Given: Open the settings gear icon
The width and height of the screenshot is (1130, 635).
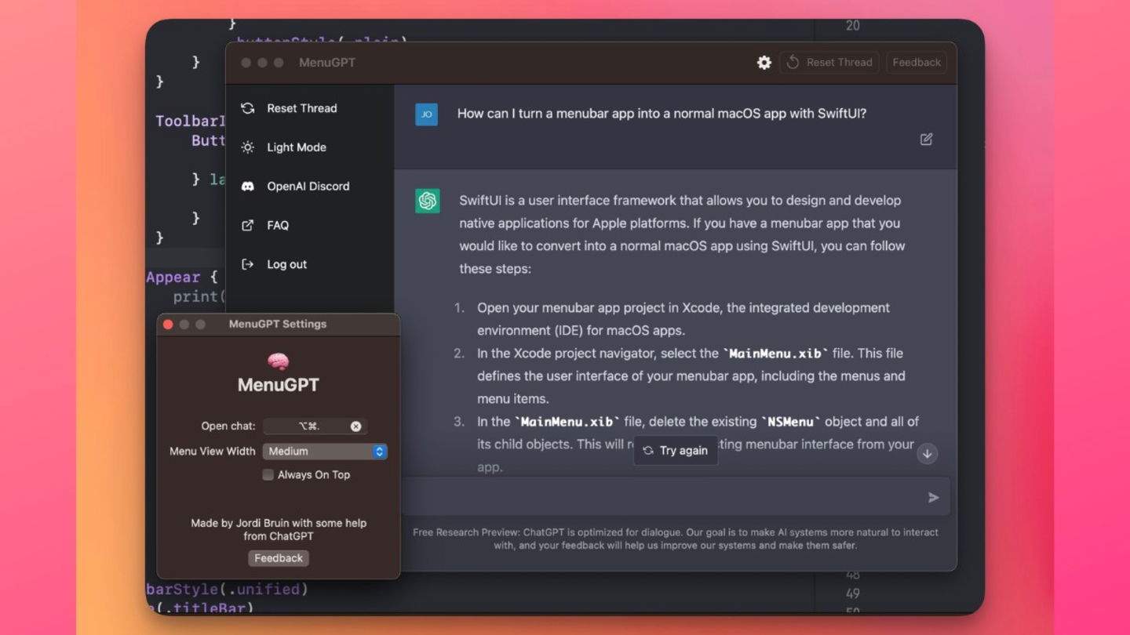Looking at the screenshot, I should pyautogui.click(x=764, y=63).
